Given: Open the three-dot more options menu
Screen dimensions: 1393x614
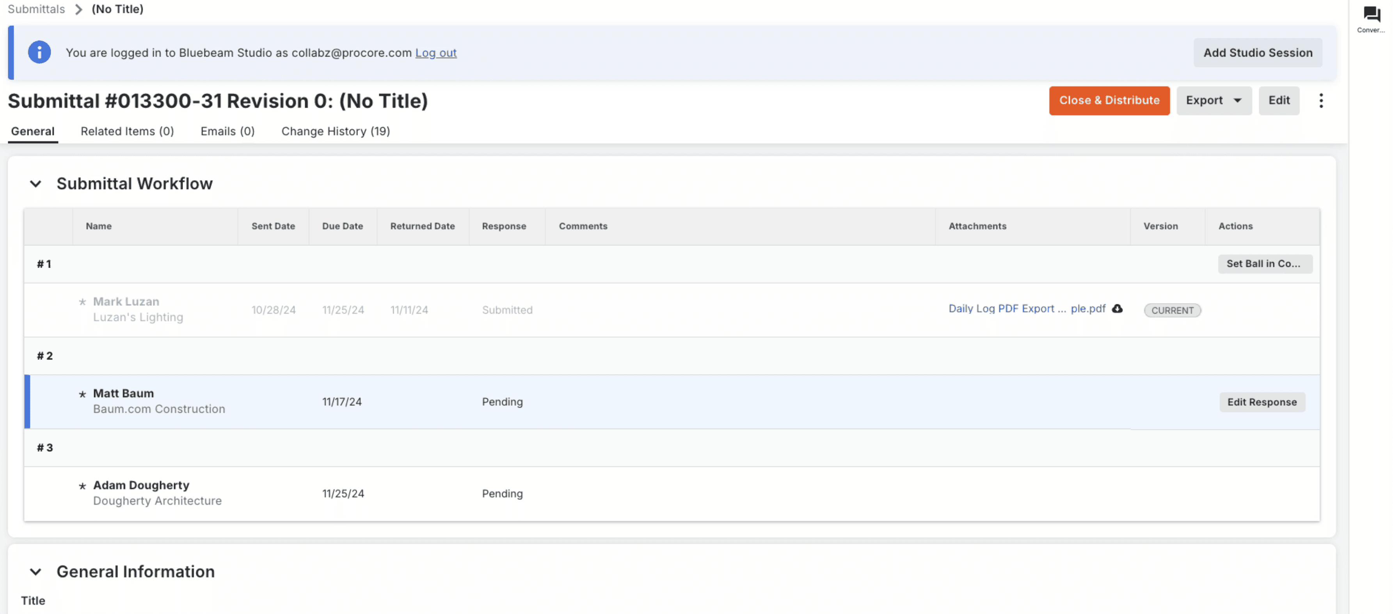Looking at the screenshot, I should 1320,101.
